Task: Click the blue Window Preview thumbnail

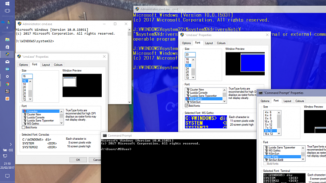Action: (245, 64)
